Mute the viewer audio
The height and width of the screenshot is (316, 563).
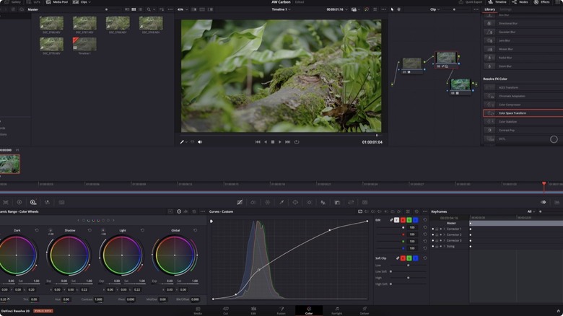[x=200, y=142]
